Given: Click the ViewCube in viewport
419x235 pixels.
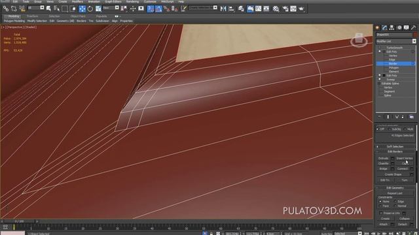Looking at the screenshot, I should pos(359,40).
